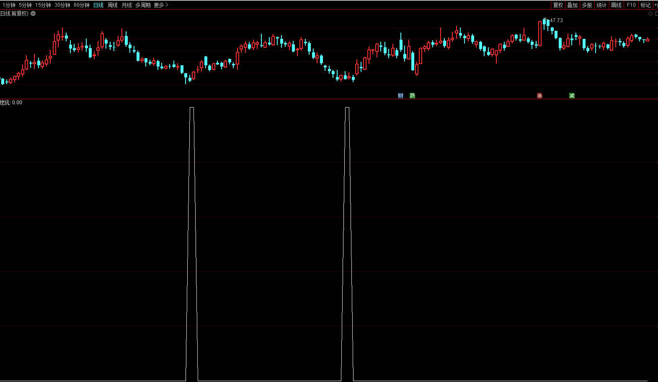Image resolution: width=658 pixels, height=382 pixels.
Task: Click the green 减 event marker icon
Action: click(572, 96)
